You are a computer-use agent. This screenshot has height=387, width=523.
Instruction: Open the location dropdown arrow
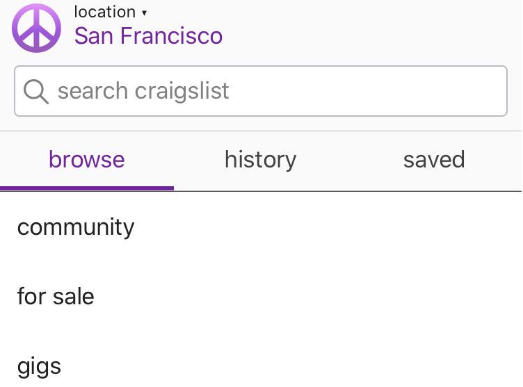144,13
